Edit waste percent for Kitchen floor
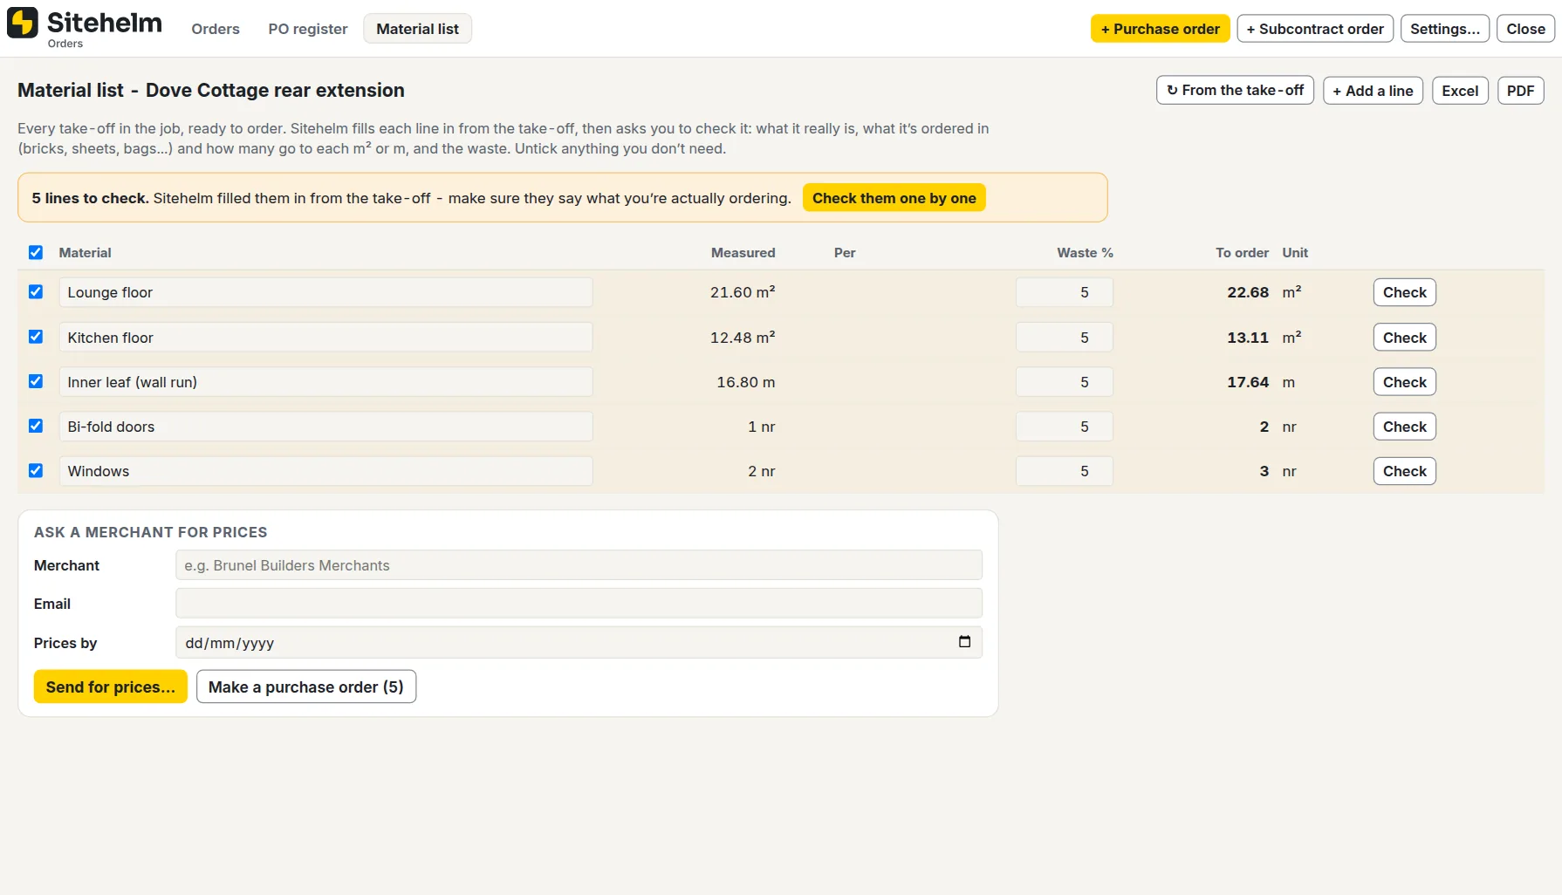 (x=1065, y=338)
